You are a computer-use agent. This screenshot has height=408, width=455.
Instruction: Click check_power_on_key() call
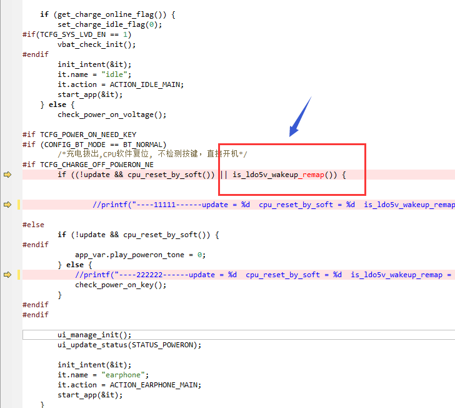click(121, 285)
